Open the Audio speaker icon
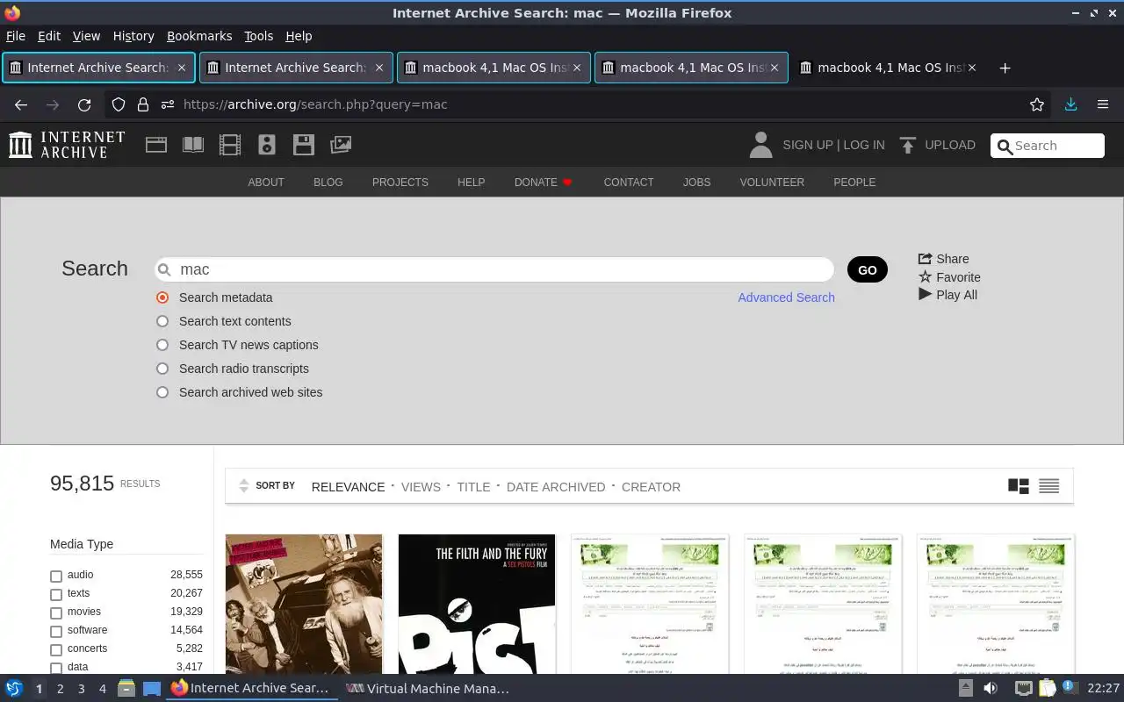This screenshot has width=1124, height=702. [267, 145]
